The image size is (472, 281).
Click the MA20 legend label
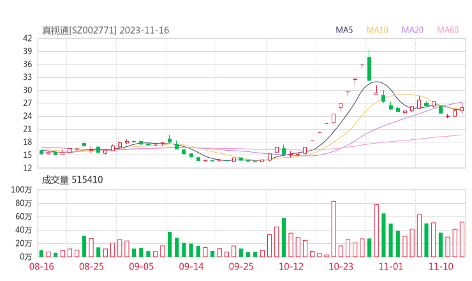413,30
